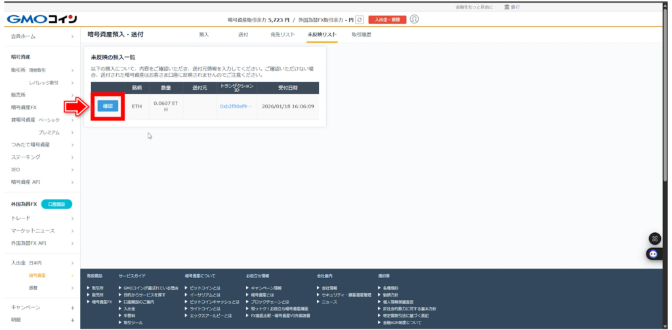Select the 宛先リスト tab
The width and height of the screenshot is (672, 330).
tap(282, 34)
